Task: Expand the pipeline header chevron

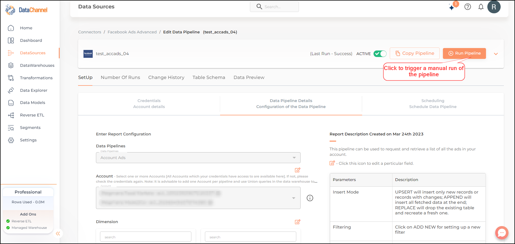Action: pos(496,54)
